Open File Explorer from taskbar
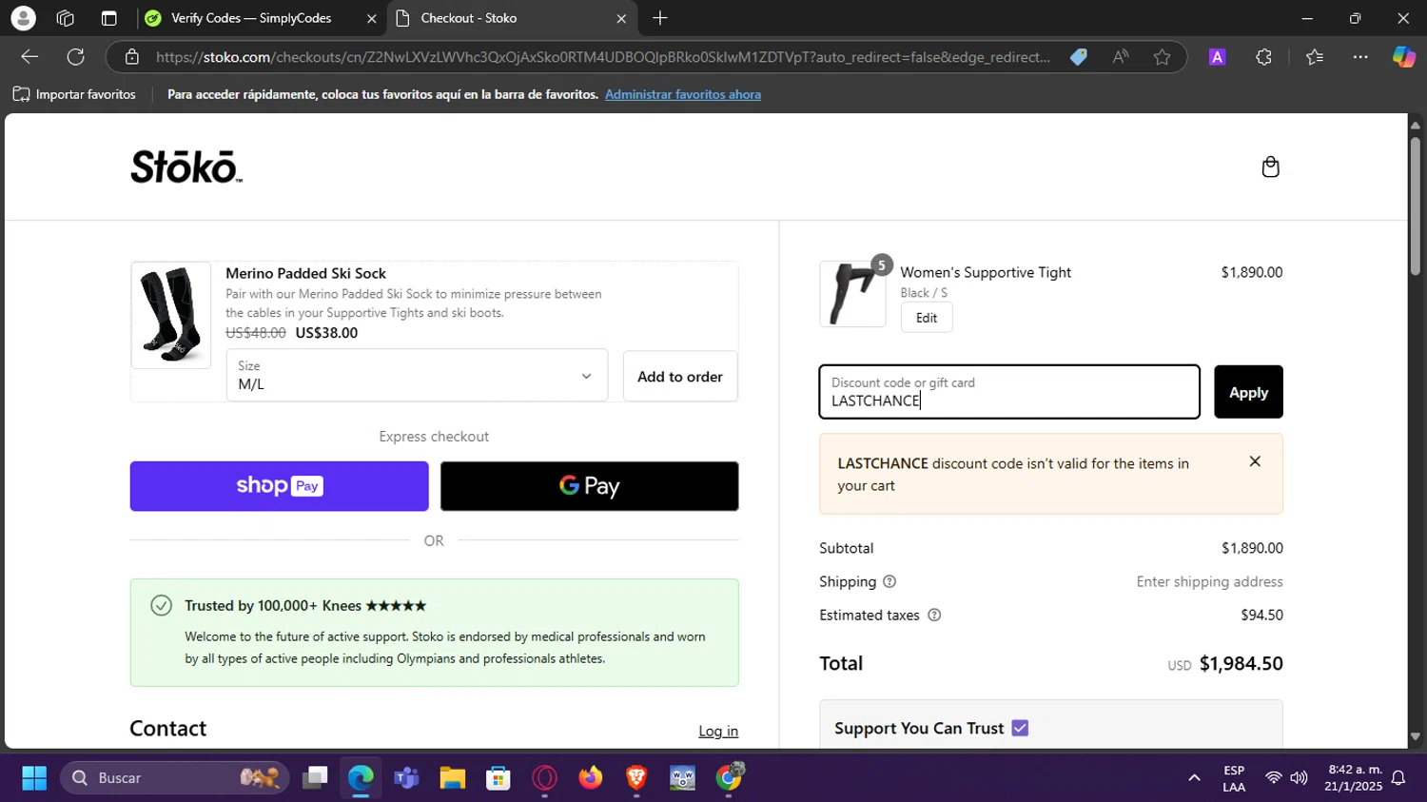The height and width of the screenshot is (802, 1427). coord(452,778)
